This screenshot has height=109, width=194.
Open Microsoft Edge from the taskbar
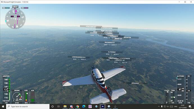tap(84, 106)
